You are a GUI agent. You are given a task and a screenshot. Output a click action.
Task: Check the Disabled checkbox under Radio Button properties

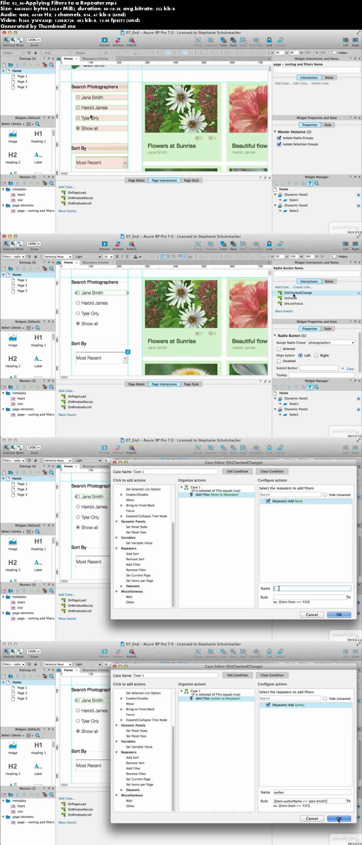point(279,361)
